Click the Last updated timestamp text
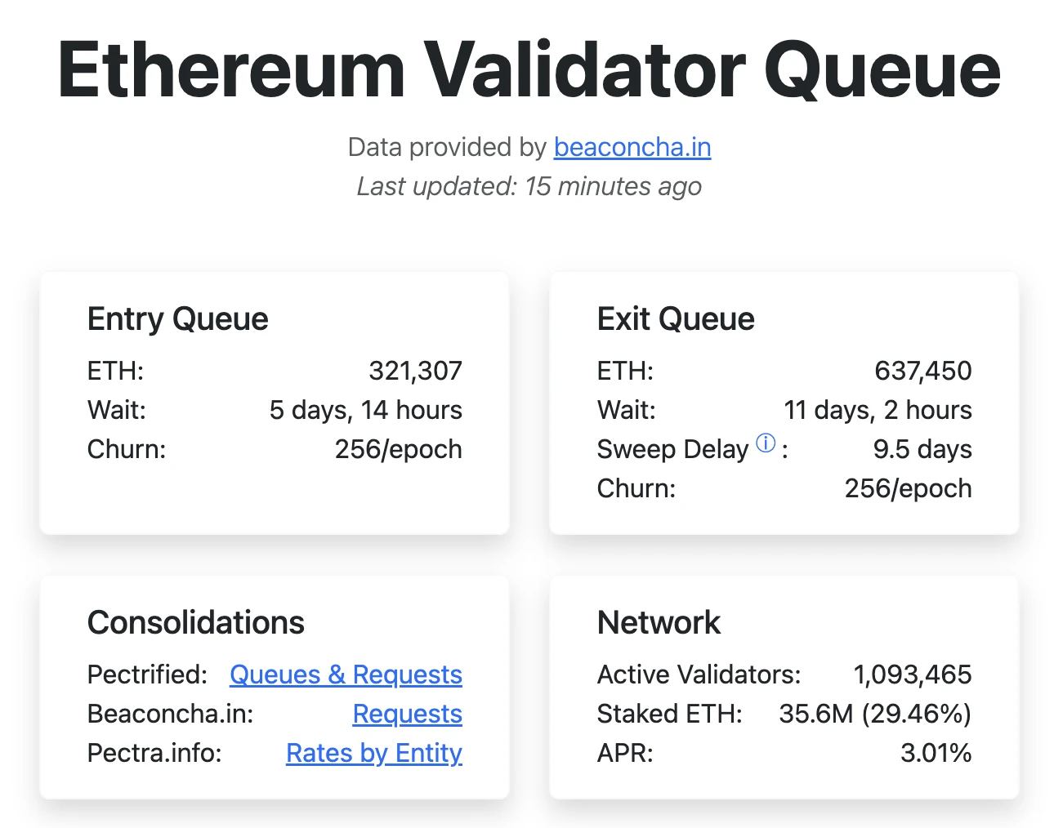The width and height of the screenshot is (1054, 828). (x=528, y=186)
